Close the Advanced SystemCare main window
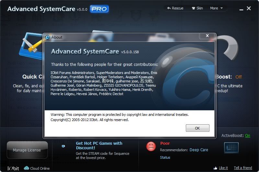The width and height of the screenshot is (259, 172). point(249,8)
